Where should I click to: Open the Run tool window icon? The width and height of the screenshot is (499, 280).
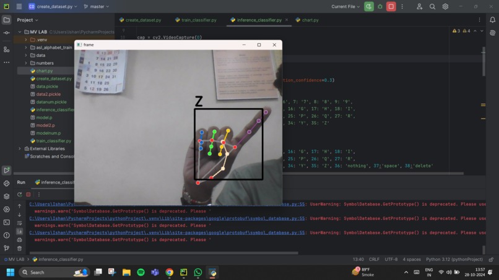click(6, 171)
